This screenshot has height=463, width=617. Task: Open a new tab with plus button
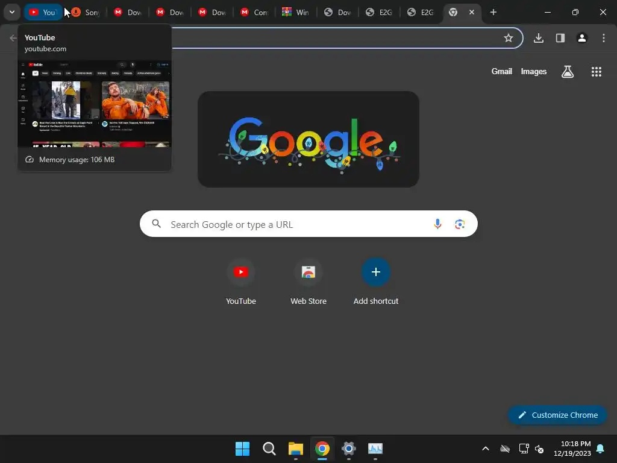[493, 12]
